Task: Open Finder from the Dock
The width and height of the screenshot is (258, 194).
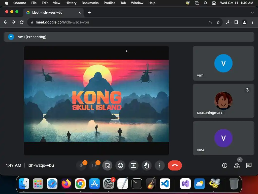Action: coord(24,184)
